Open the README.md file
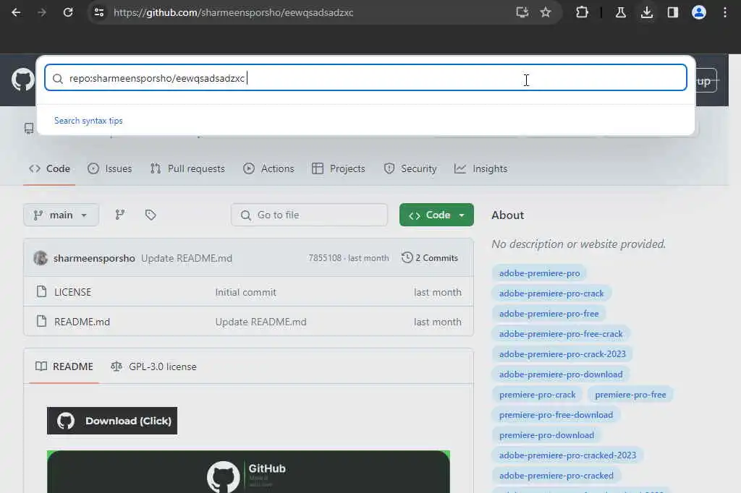The width and height of the screenshot is (741, 493). coord(82,322)
